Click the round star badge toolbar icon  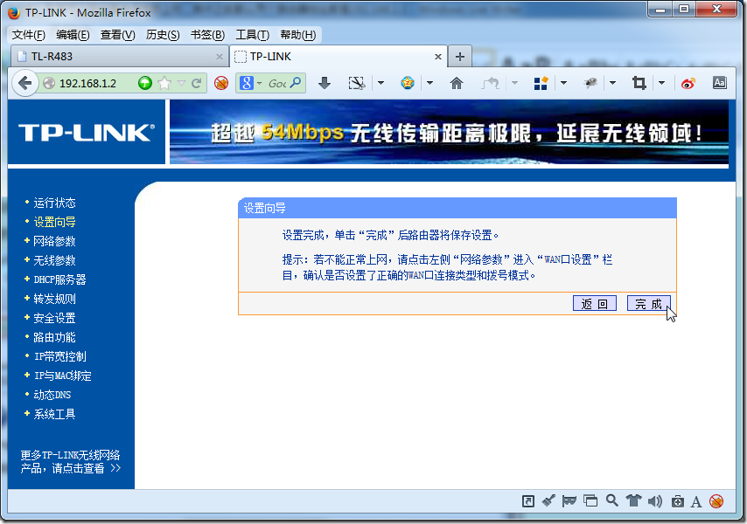[x=408, y=83]
